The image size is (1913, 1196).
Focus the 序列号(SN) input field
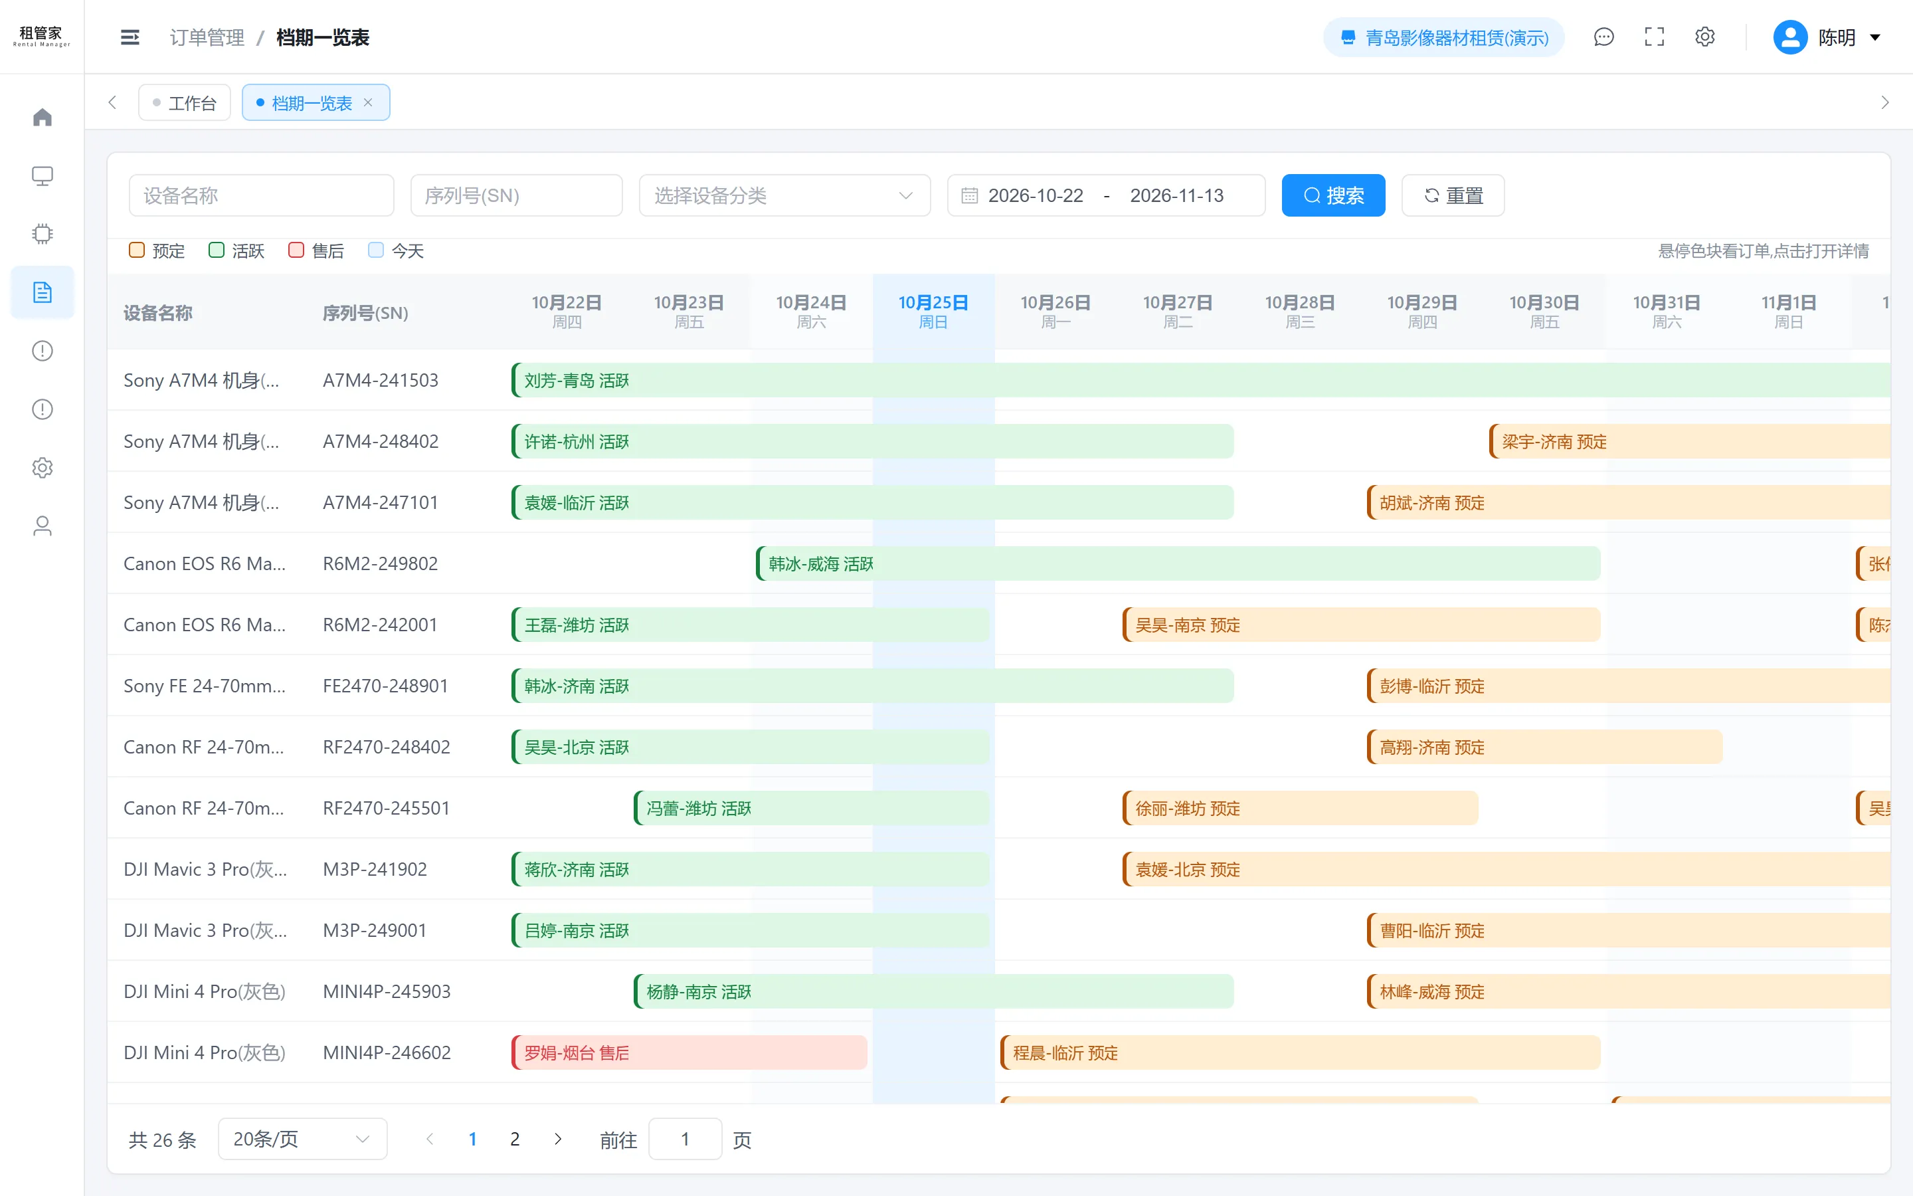516,195
